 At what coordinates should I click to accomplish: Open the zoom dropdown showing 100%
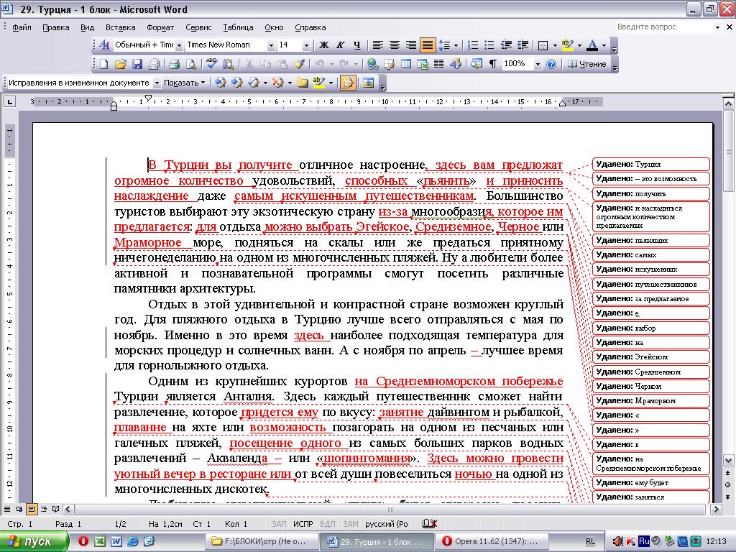coord(538,64)
